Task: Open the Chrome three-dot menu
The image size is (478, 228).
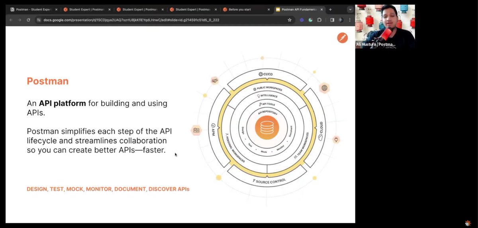Action: pyautogui.click(x=349, y=20)
